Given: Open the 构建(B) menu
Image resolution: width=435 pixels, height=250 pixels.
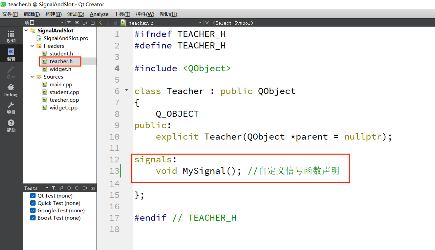Looking at the screenshot, I should pos(54,14).
